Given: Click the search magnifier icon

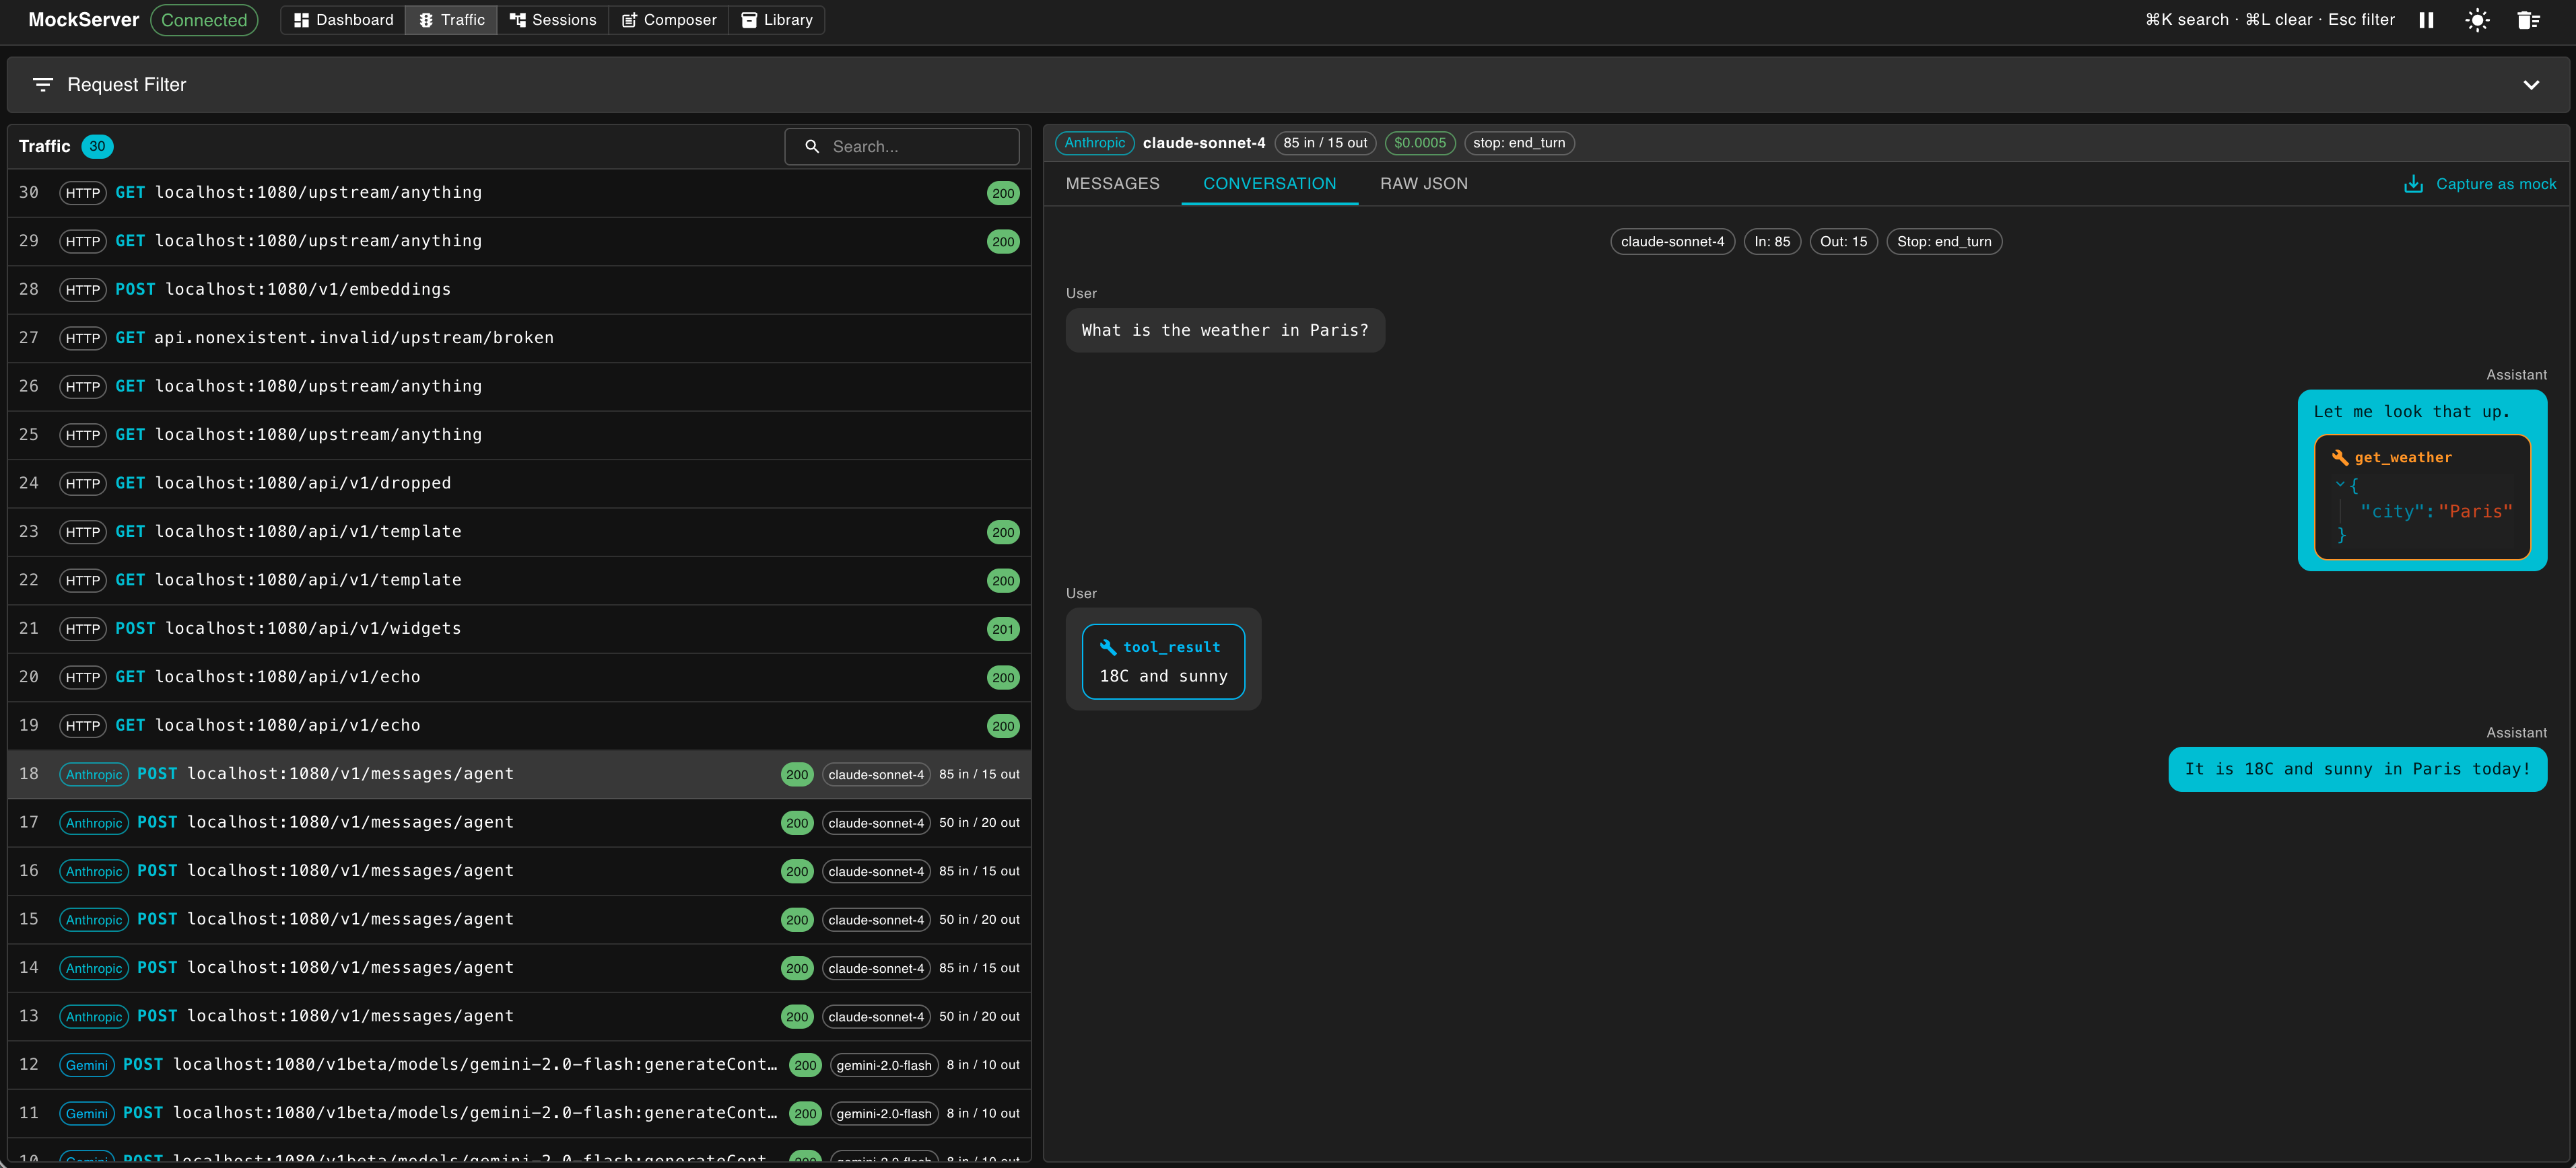Looking at the screenshot, I should point(812,147).
